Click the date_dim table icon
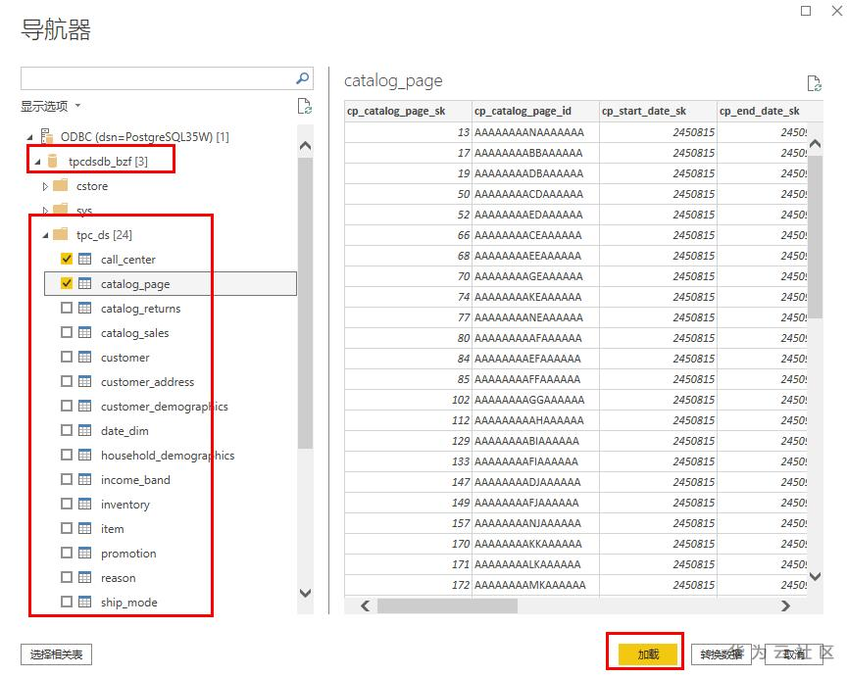The image size is (847, 677). (85, 430)
